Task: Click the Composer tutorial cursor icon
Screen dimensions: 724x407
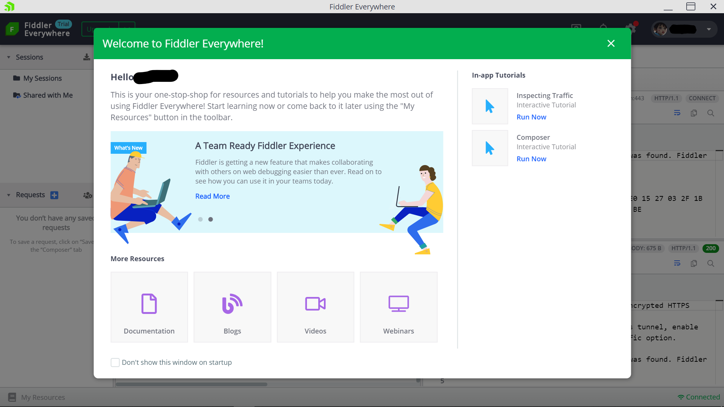Action: pyautogui.click(x=490, y=148)
